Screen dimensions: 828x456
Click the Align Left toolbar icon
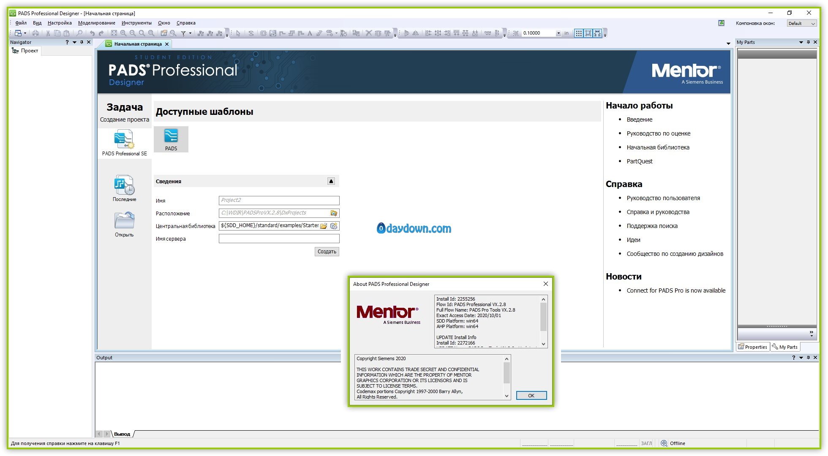(428, 33)
